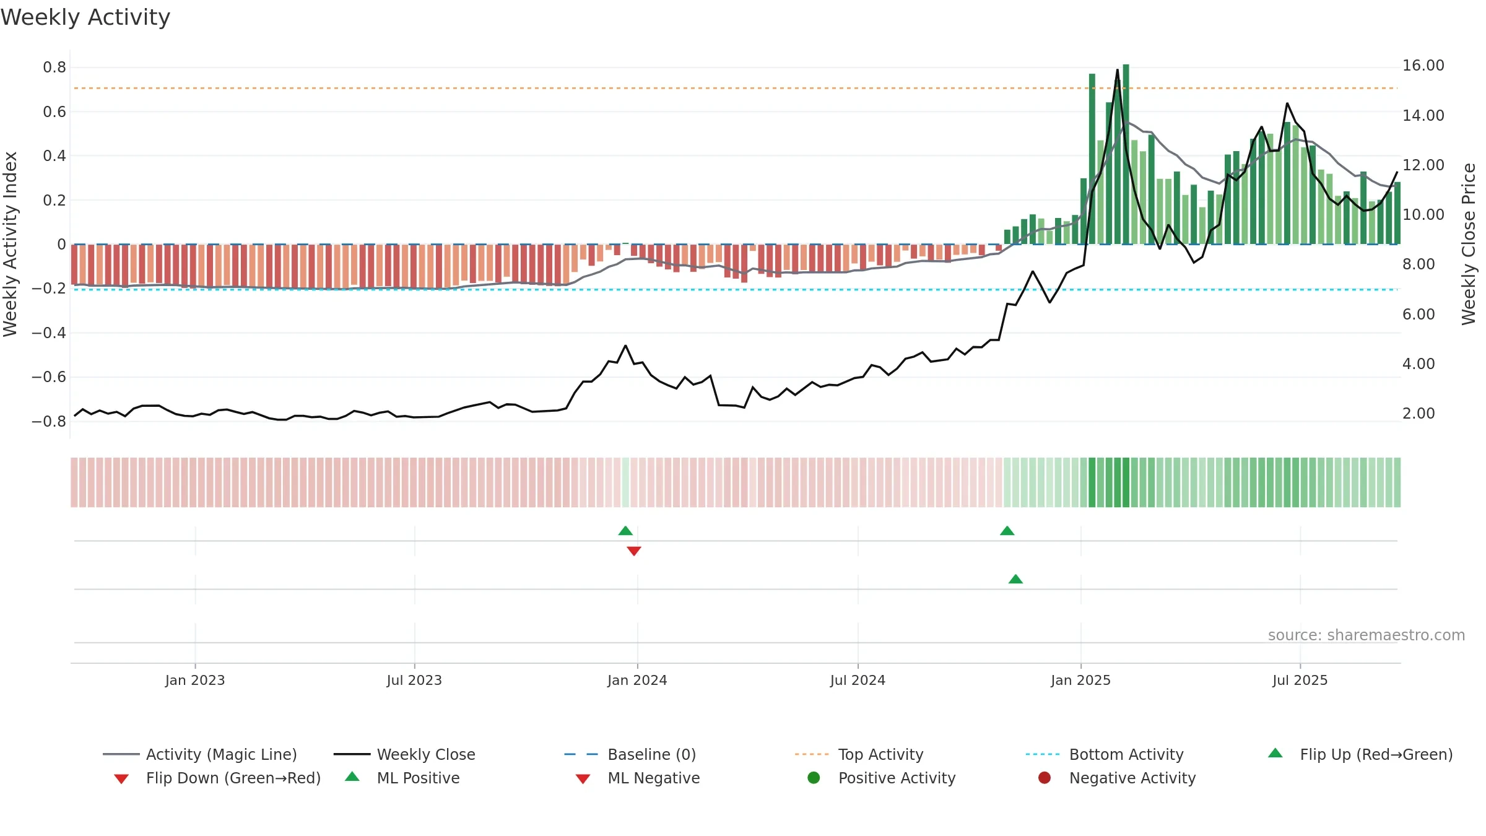Click the red ML Negative triangle in legend
Screen dimensions: 1486x836
point(583,779)
